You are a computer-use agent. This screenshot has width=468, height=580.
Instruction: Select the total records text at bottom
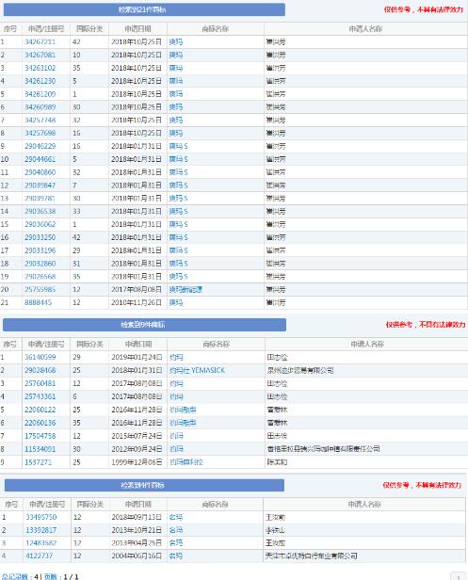(x=21, y=576)
